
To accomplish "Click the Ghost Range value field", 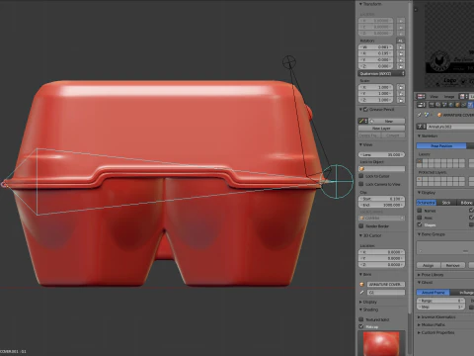I will [440, 301].
